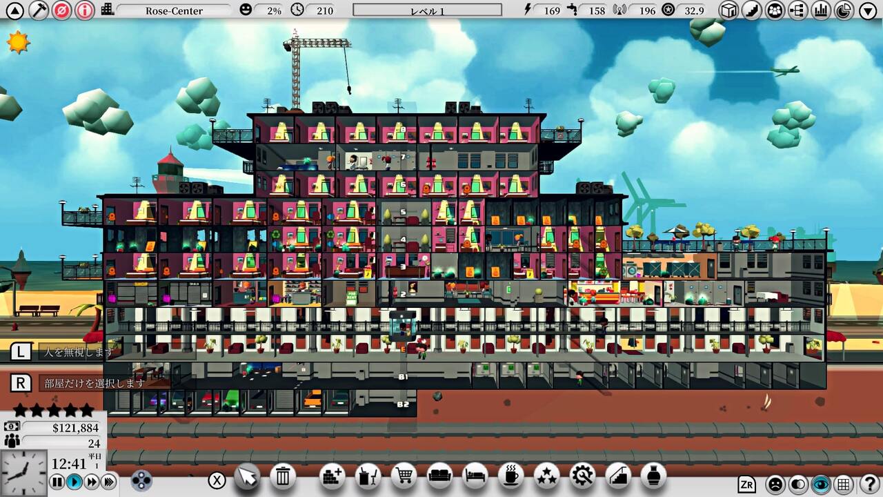Click the sun weather icon
883x497 pixels.
18,42
